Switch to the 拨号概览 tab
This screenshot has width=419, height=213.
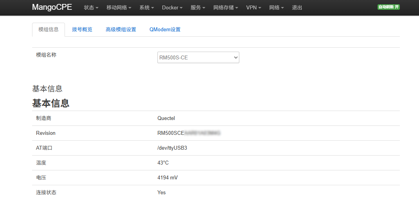(82, 29)
